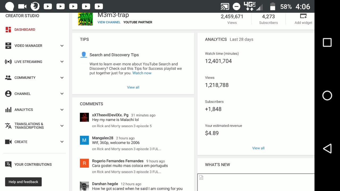Open Rogerio Fernandes orange R avatar
Viewport: 340px width, 191px height.
pos(84,163)
